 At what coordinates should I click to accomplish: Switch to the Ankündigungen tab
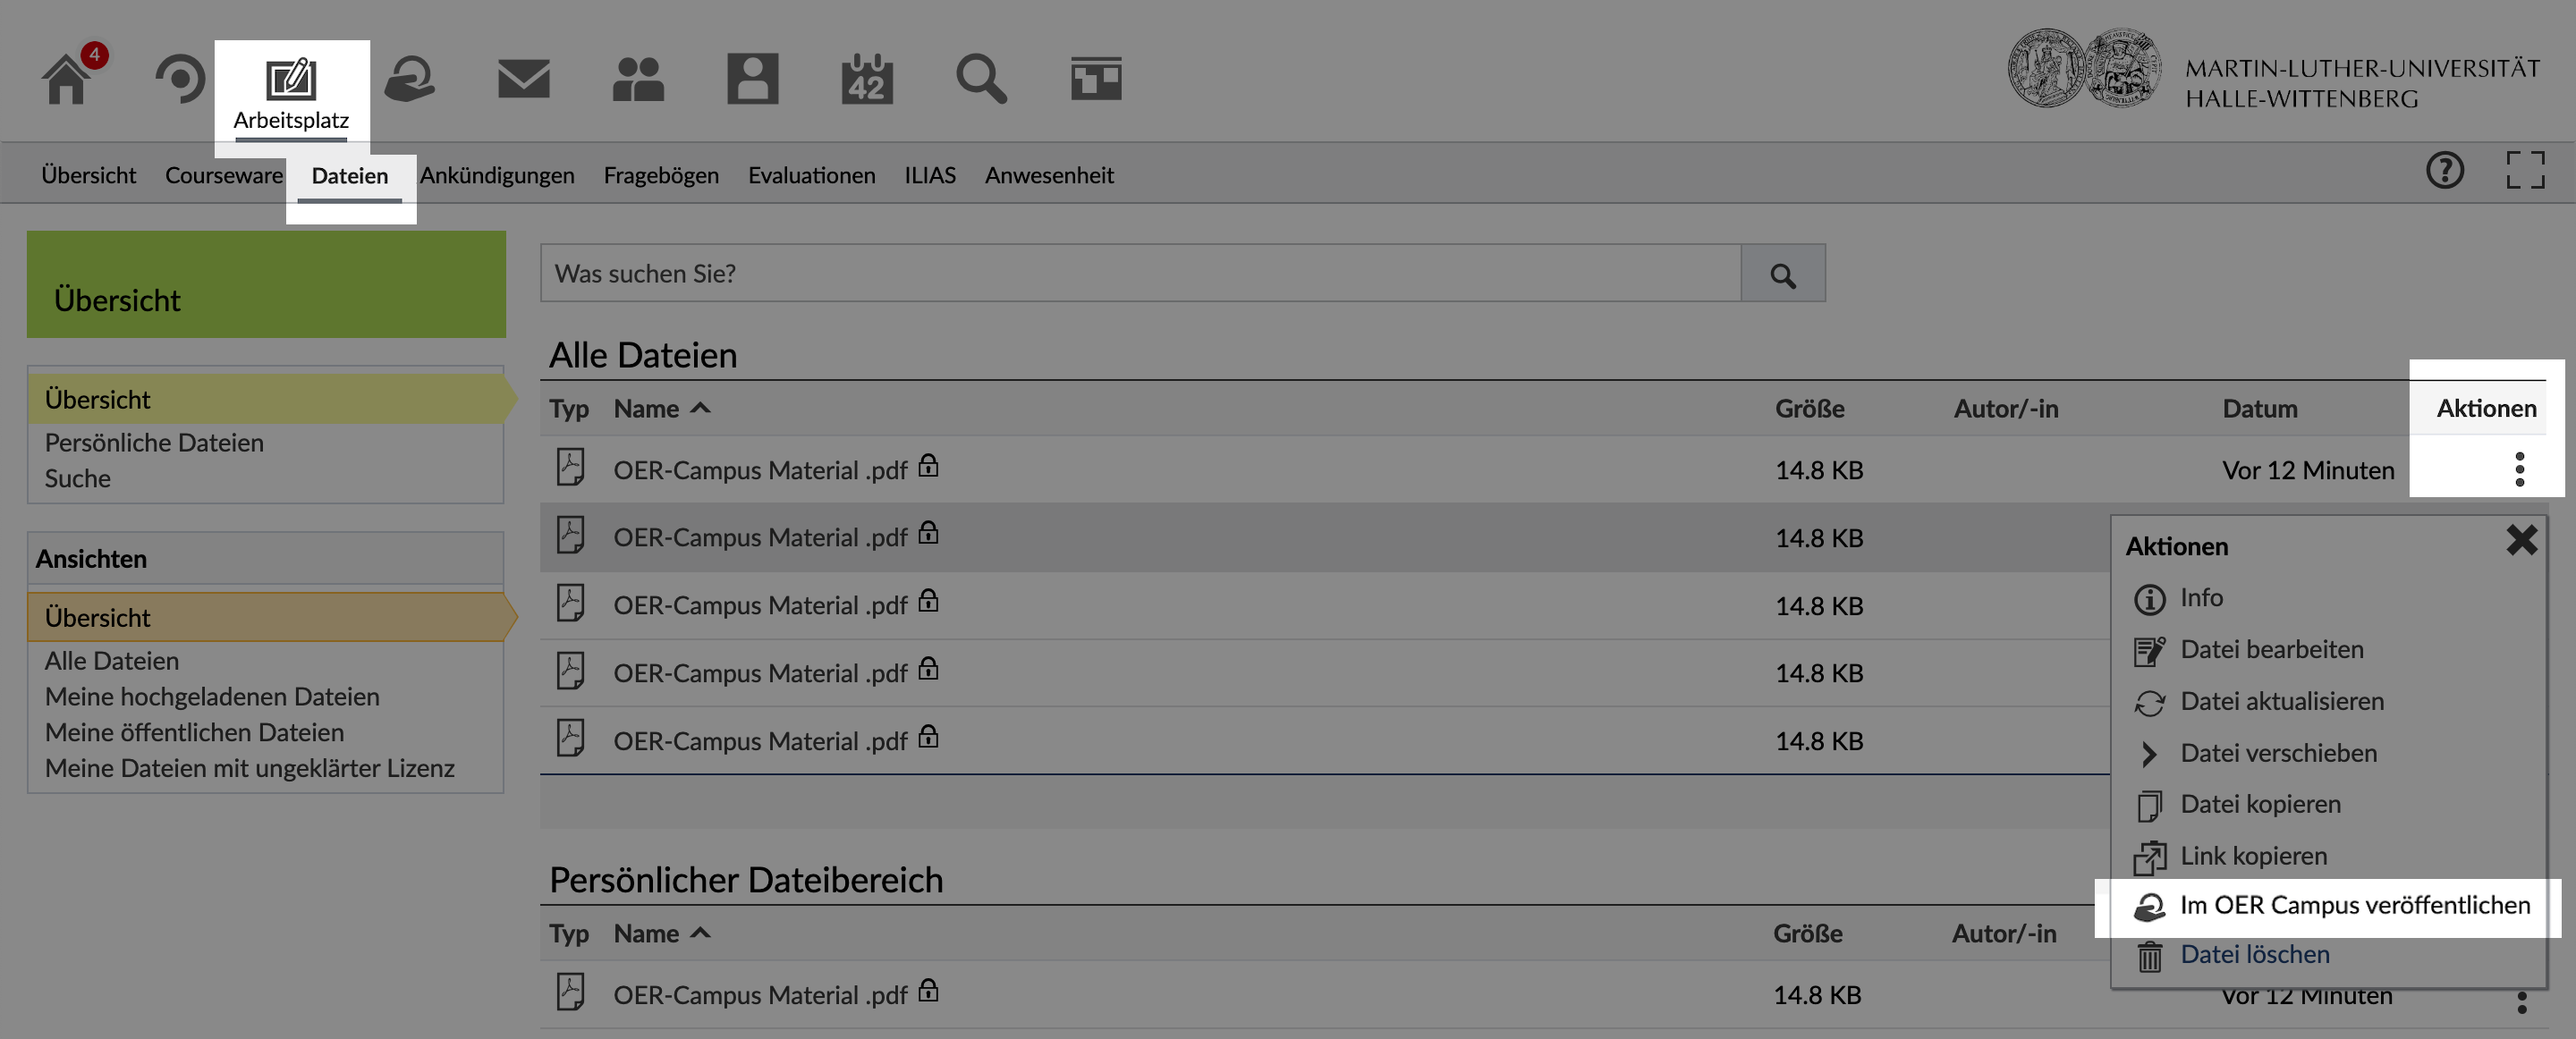pos(497,176)
